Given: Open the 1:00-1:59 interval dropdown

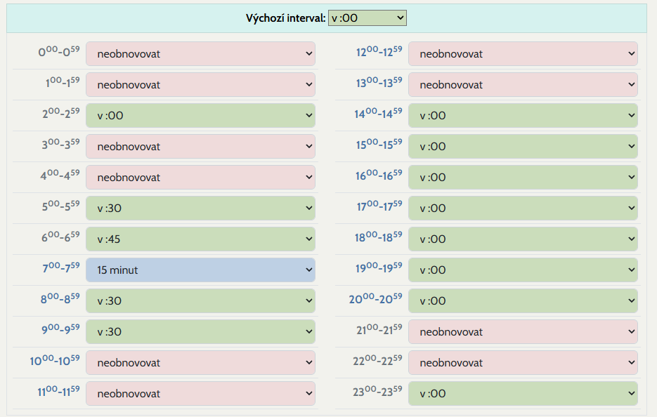Looking at the screenshot, I should coord(200,84).
